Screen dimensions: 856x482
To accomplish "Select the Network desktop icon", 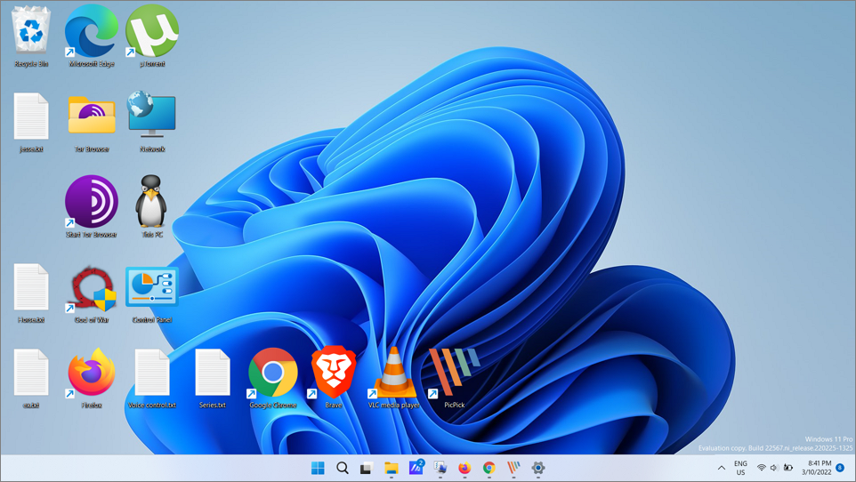I will [152, 116].
